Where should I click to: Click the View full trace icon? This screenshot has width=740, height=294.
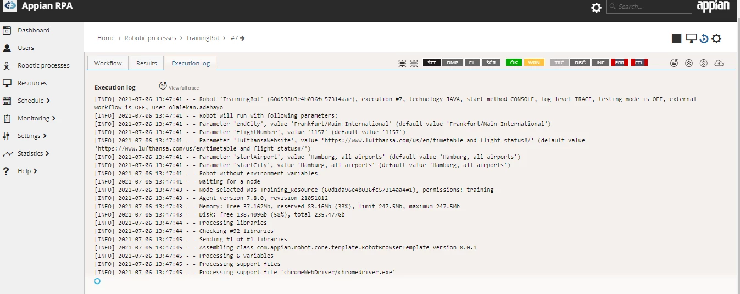tap(163, 86)
